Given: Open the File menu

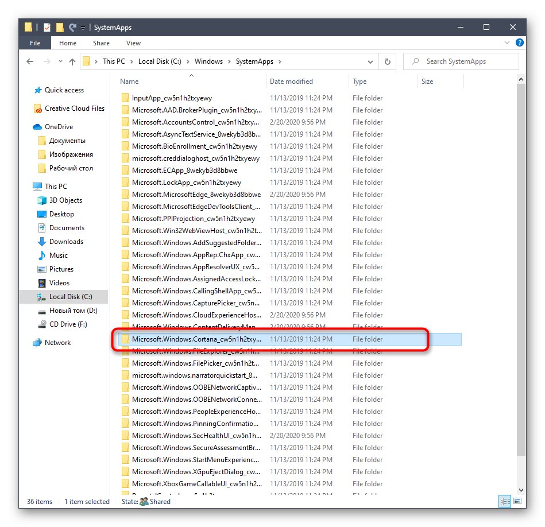Looking at the screenshot, I should pos(35,43).
